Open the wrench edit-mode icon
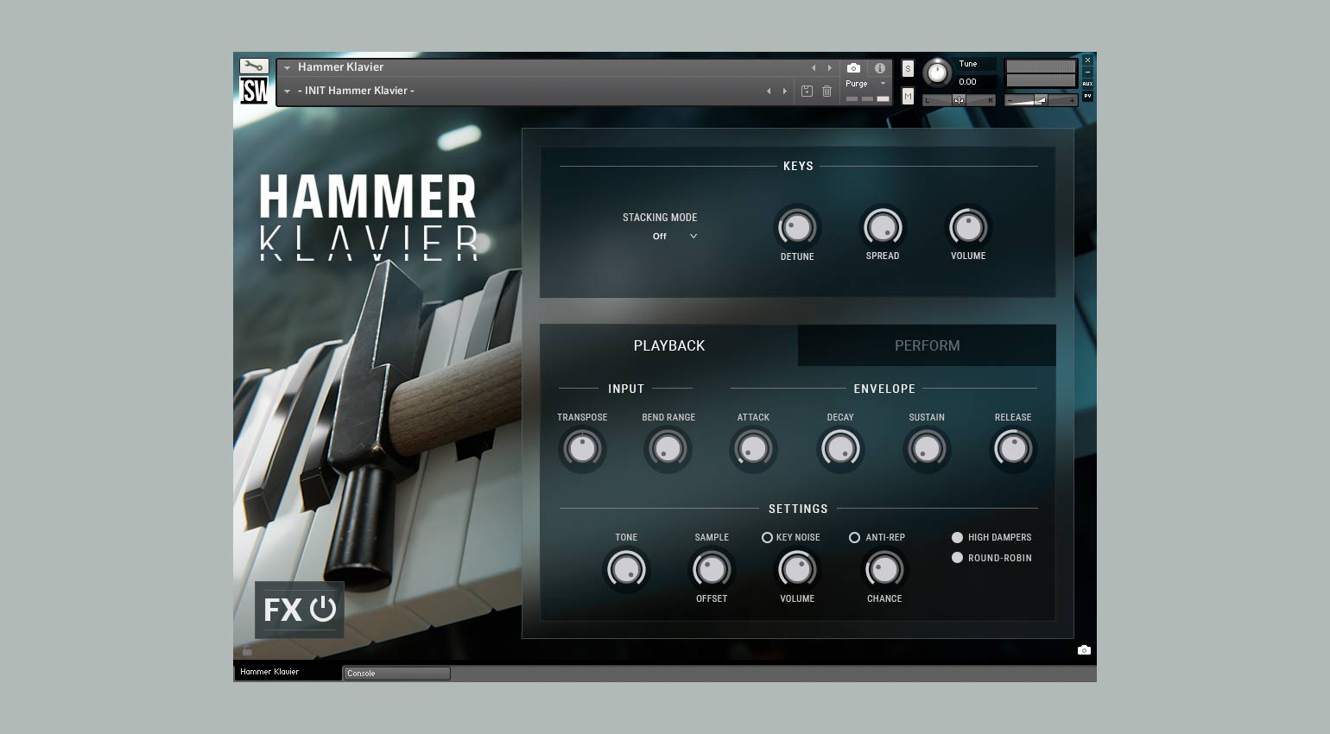 (x=254, y=66)
